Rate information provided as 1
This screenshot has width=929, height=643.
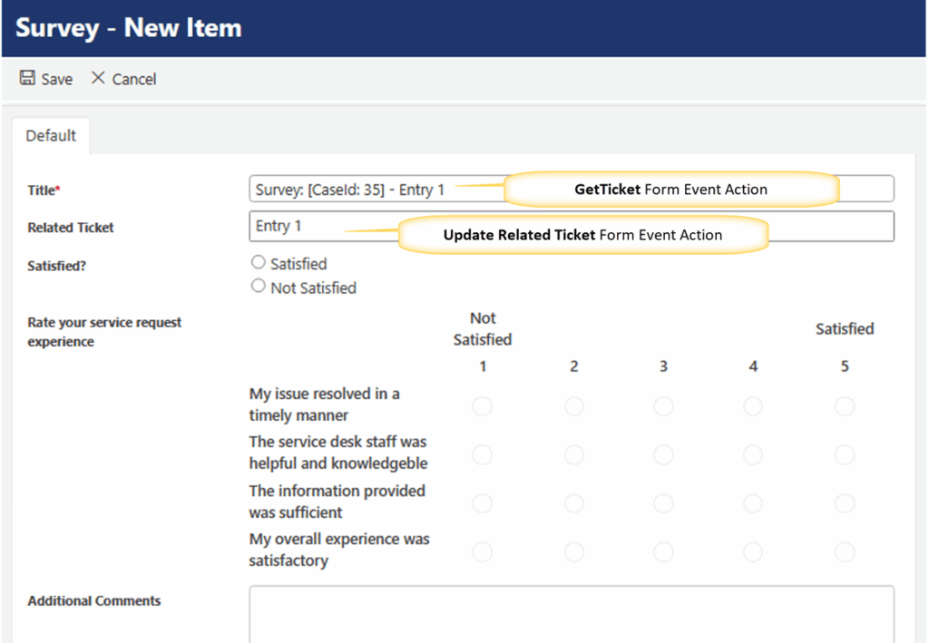(x=483, y=503)
